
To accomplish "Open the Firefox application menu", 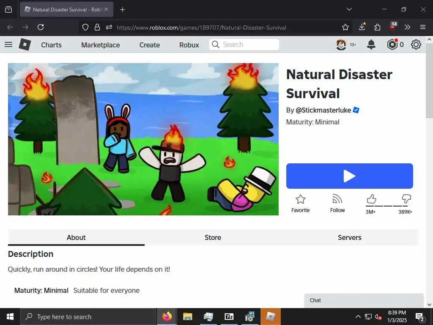I will pos(423,27).
